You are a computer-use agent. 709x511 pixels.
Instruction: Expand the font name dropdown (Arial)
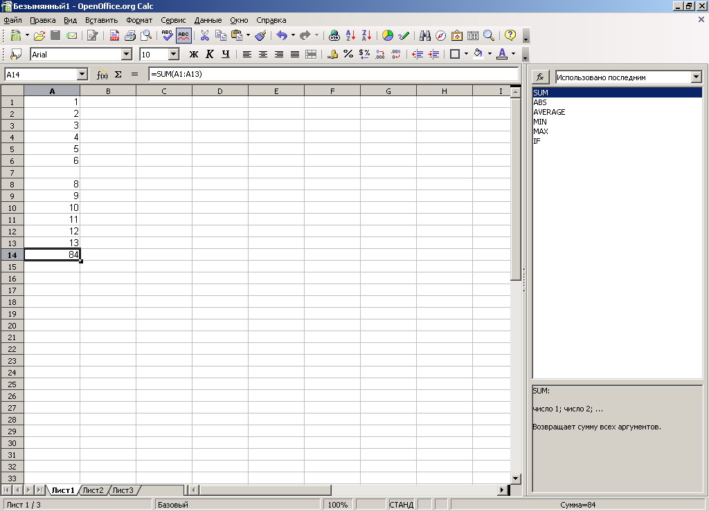click(x=126, y=54)
